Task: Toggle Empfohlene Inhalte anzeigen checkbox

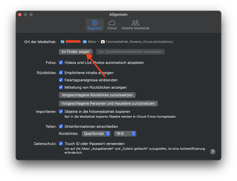Action: [61, 73]
